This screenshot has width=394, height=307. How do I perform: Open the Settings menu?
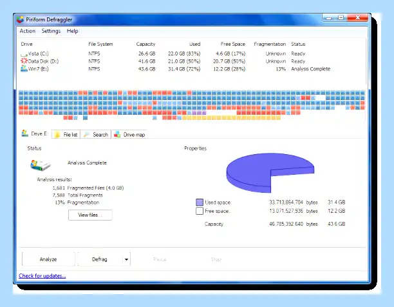(51, 31)
